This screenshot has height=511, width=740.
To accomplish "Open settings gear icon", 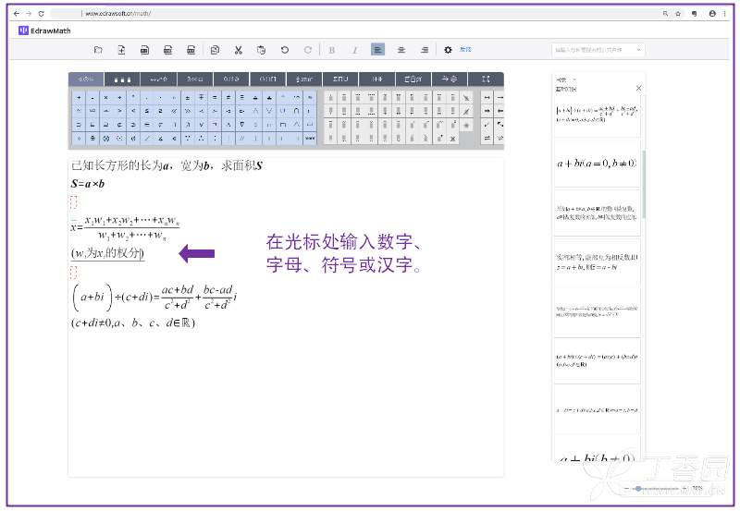I will point(448,50).
